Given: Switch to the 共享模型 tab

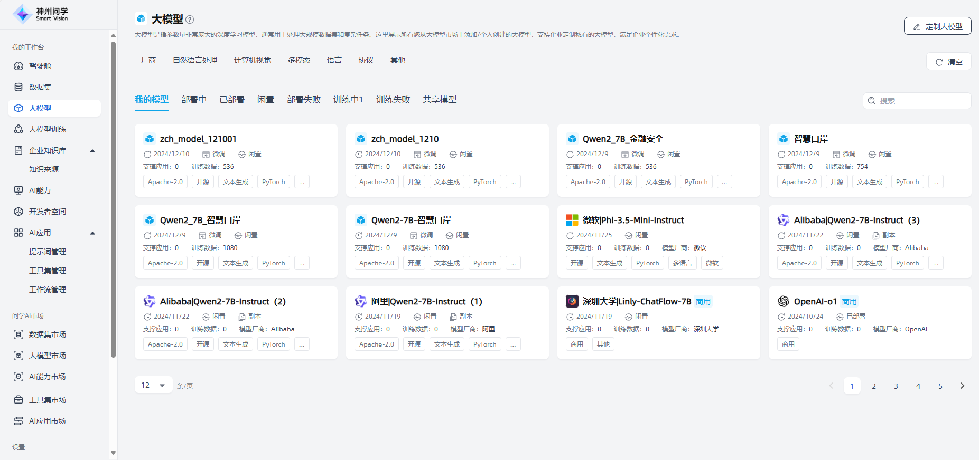Looking at the screenshot, I should pyautogui.click(x=439, y=100).
